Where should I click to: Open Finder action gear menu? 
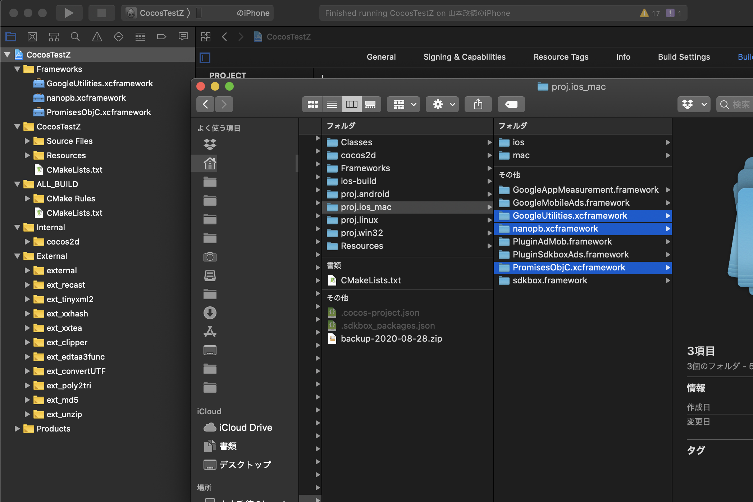point(442,104)
